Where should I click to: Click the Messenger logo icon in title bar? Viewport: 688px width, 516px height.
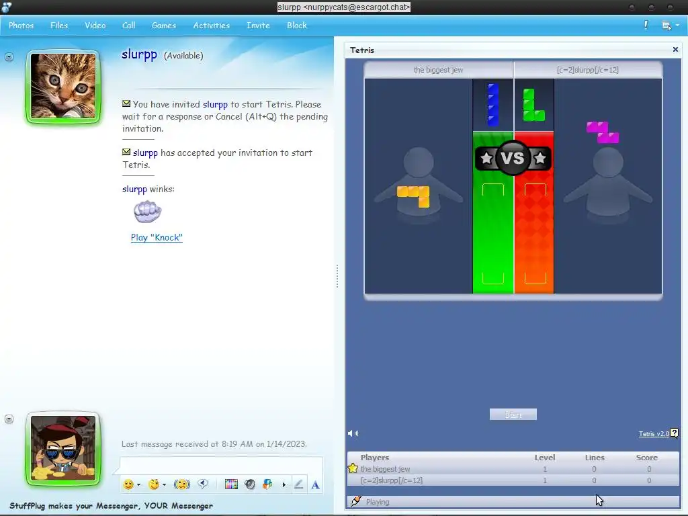coord(7,7)
